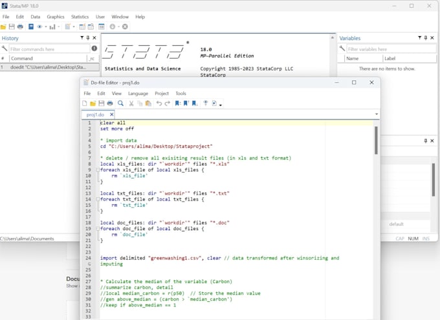The image size is (440, 320).
Task: Save dataset using Stata main toolbar icon
Action: pyautogui.click(x=12, y=27)
